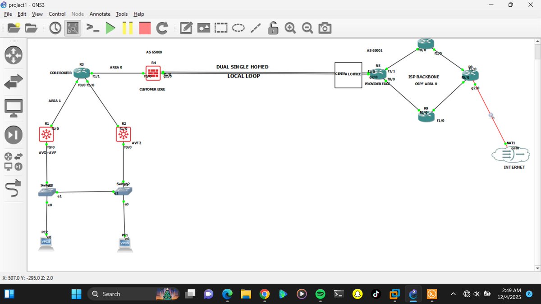Screen dimensions: 541x304
Task: Click the AS 65001 label
Action: (375, 50)
